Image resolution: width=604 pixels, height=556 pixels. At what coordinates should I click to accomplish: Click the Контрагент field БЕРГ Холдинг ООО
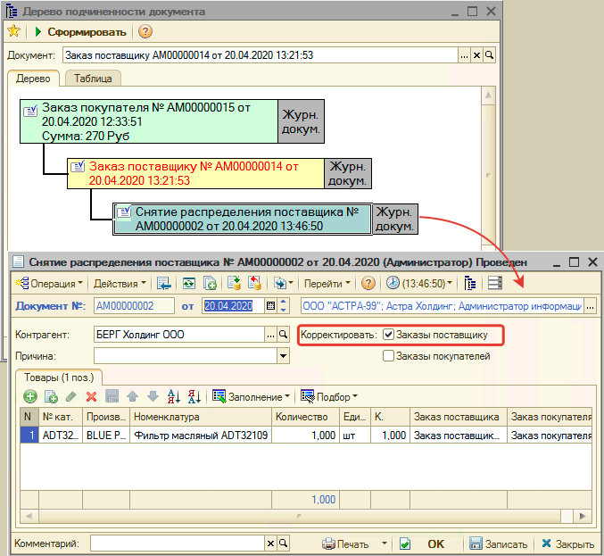[x=179, y=335]
